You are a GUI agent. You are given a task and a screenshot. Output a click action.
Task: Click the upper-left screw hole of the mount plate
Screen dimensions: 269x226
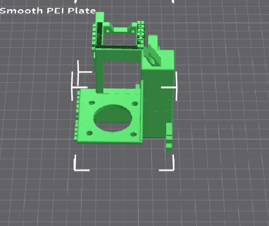pyautogui.click(x=92, y=103)
